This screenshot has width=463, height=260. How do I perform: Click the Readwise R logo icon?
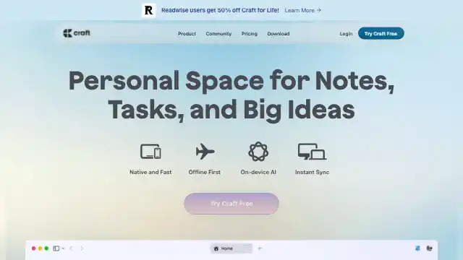tap(148, 10)
